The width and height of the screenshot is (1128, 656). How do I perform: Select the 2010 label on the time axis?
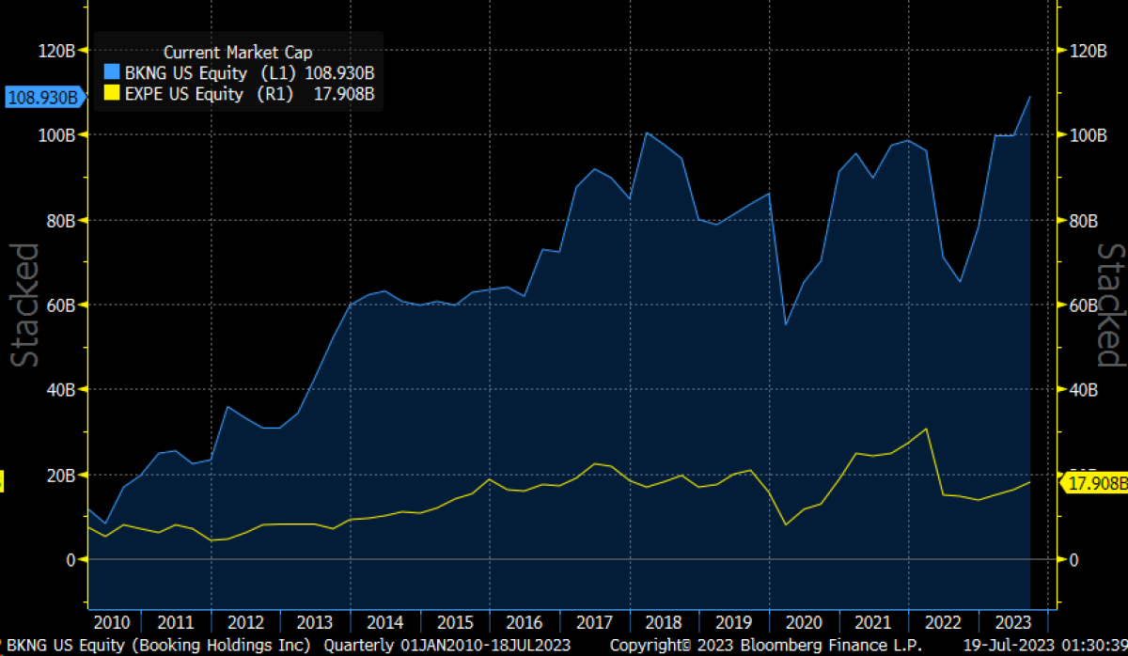point(113,622)
